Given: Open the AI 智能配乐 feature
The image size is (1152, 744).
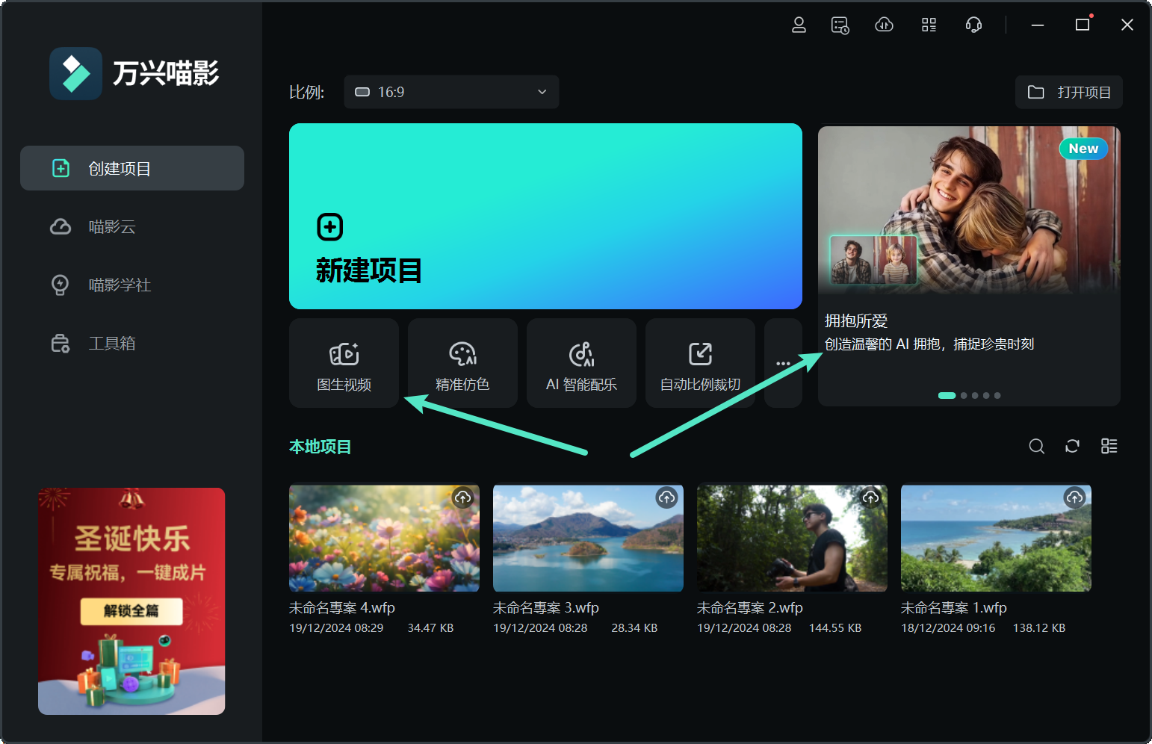Looking at the screenshot, I should coord(581,364).
